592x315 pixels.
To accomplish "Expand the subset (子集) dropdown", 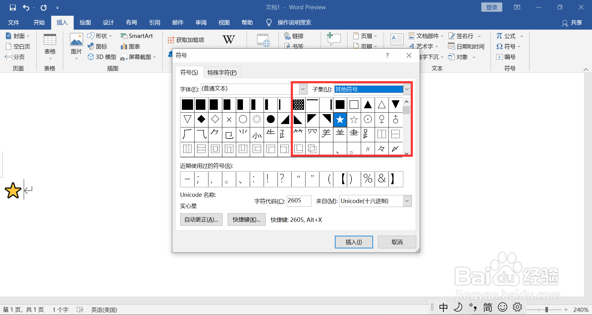I will pyautogui.click(x=407, y=89).
